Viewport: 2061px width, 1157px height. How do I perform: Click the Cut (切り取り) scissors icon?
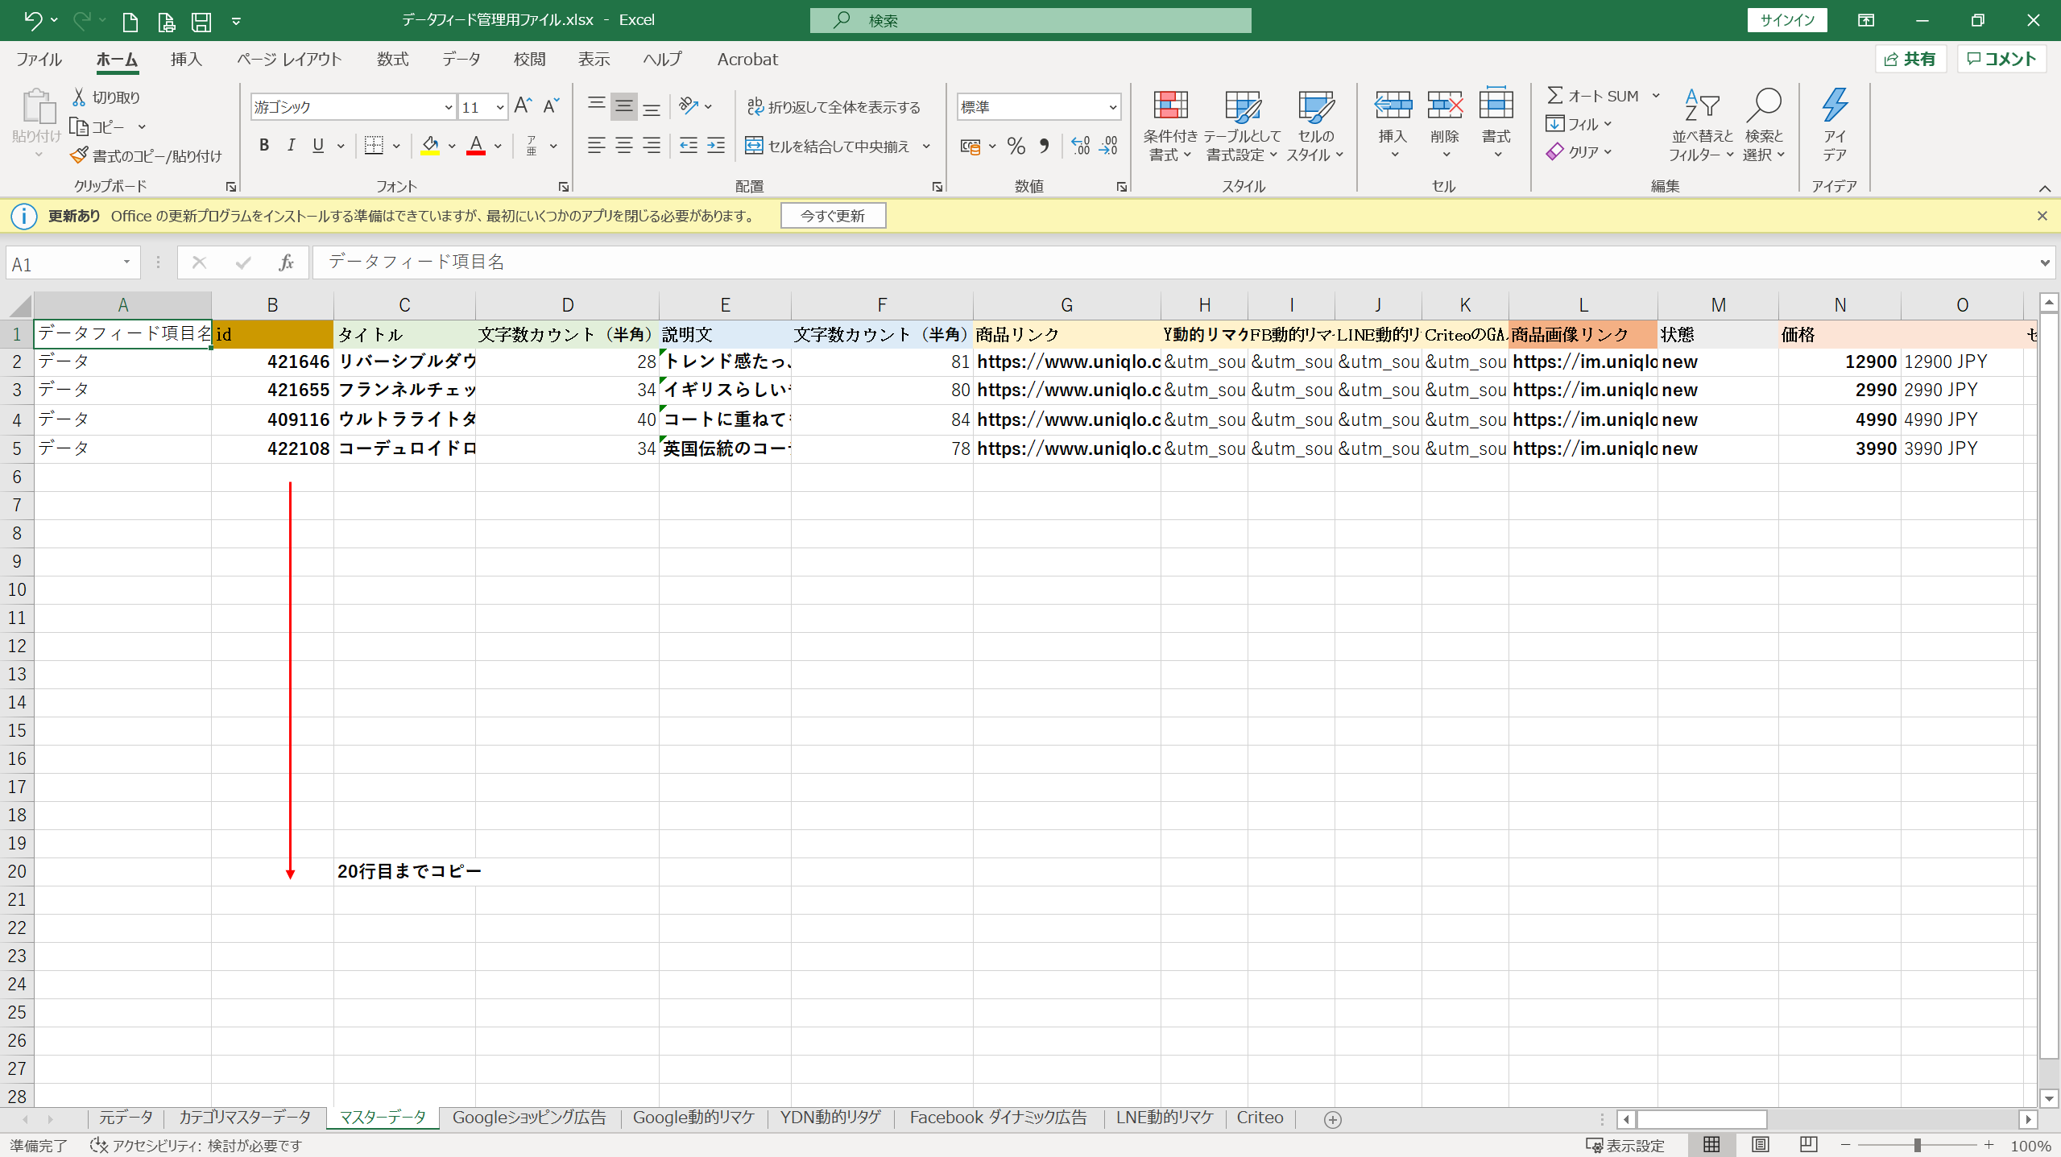[79, 97]
